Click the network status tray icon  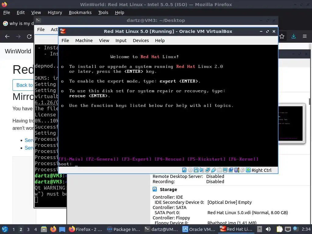[288, 229]
